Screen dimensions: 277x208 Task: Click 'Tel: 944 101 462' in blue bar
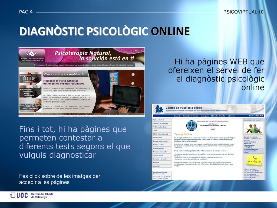(x=256, y=116)
